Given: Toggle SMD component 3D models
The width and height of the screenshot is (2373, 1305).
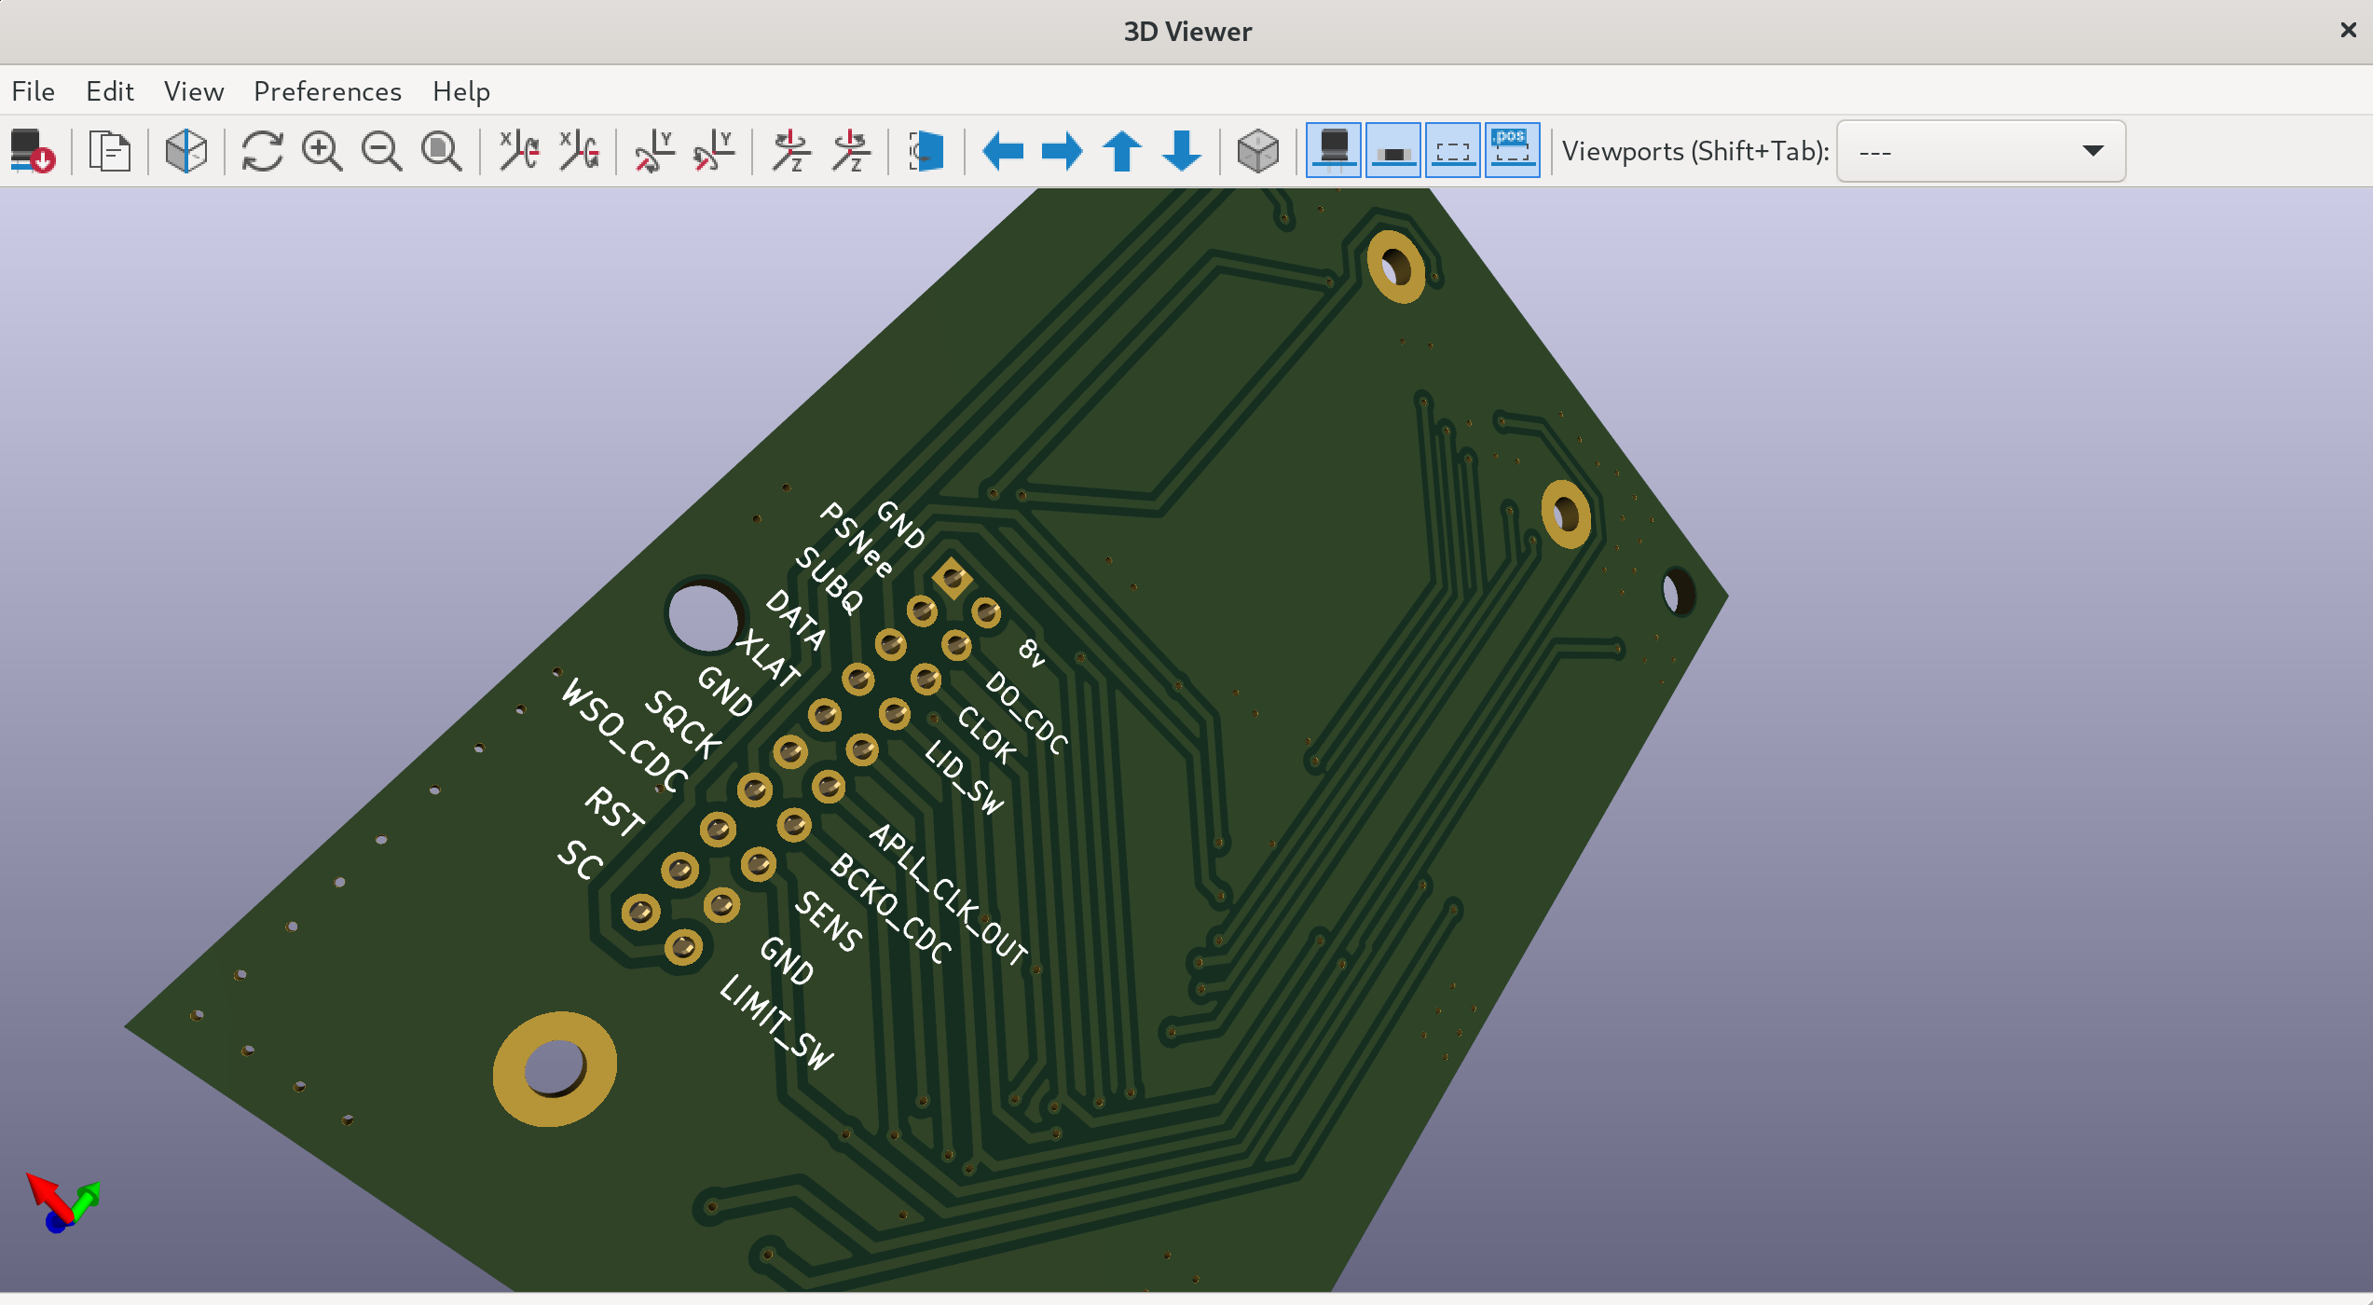Looking at the screenshot, I should tap(1393, 151).
